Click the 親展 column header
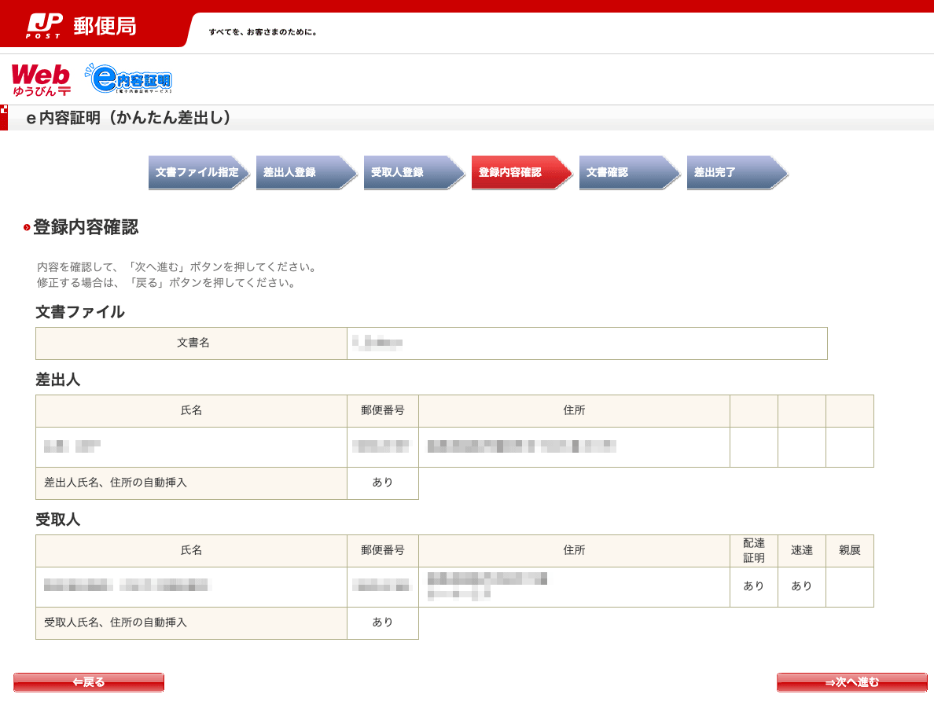The width and height of the screenshot is (934, 705). [x=849, y=551]
